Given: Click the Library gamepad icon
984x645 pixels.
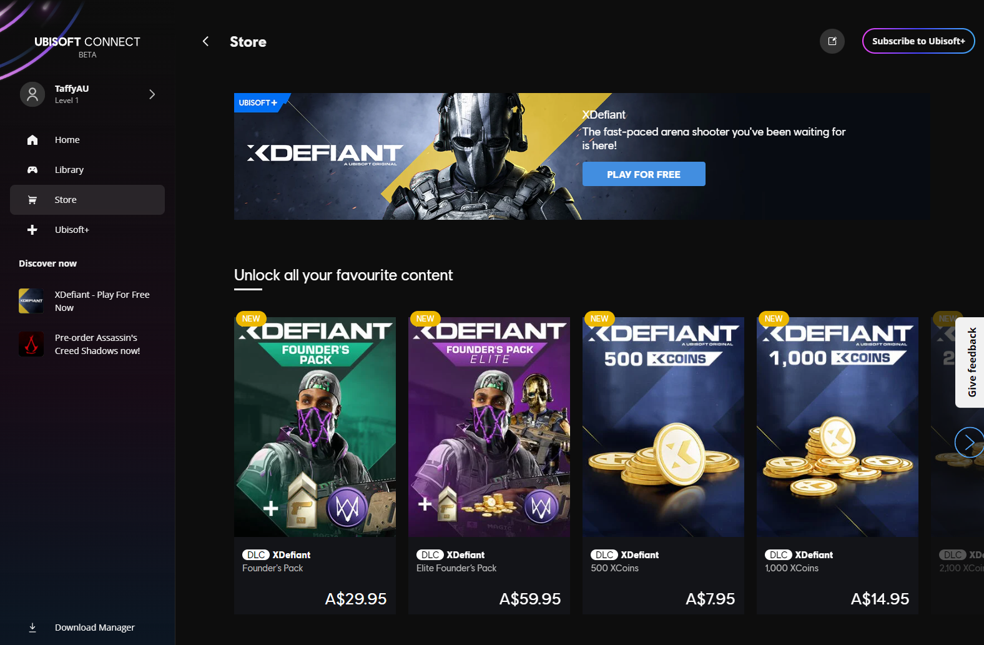Looking at the screenshot, I should point(32,170).
